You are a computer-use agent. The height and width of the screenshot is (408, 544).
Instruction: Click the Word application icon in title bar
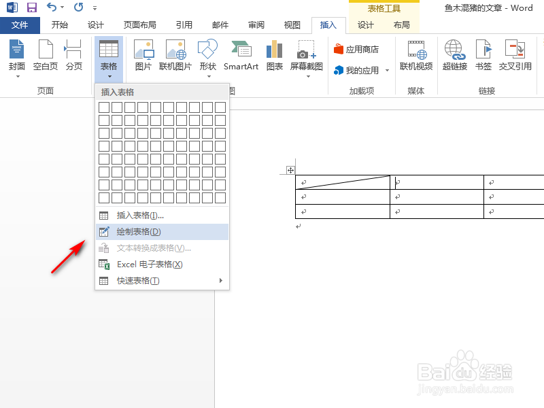(12, 7)
